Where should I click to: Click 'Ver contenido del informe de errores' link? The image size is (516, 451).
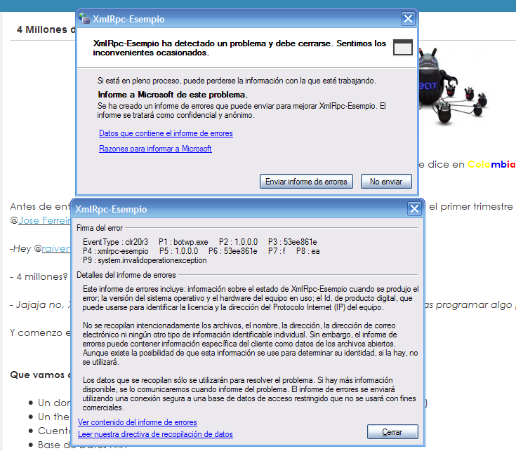137,422
